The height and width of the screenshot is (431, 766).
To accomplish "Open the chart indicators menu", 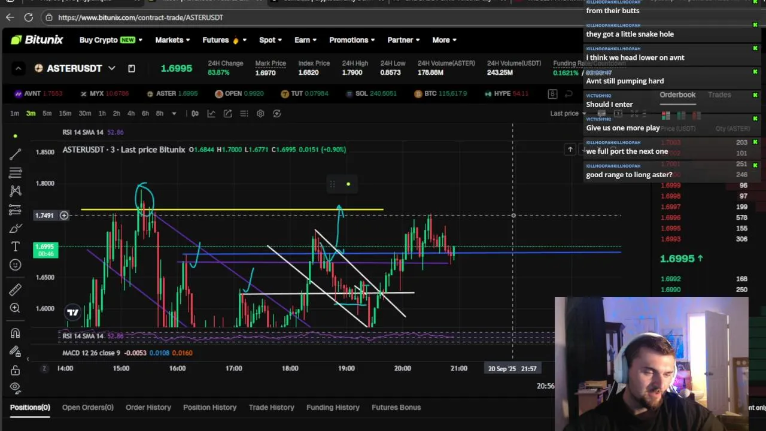I will pyautogui.click(x=211, y=113).
